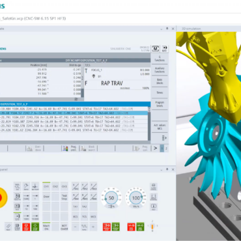Open G functions softkey
The image size is (241, 241).
point(160,59)
